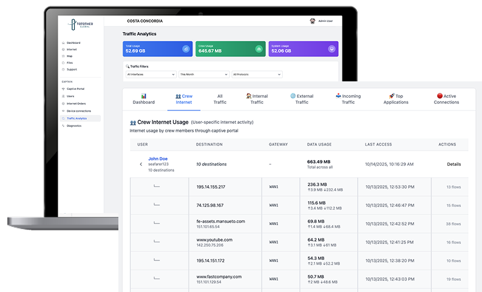Click the red dot on Active Connections tab
The image size is (482, 292).
pyautogui.click(x=440, y=96)
